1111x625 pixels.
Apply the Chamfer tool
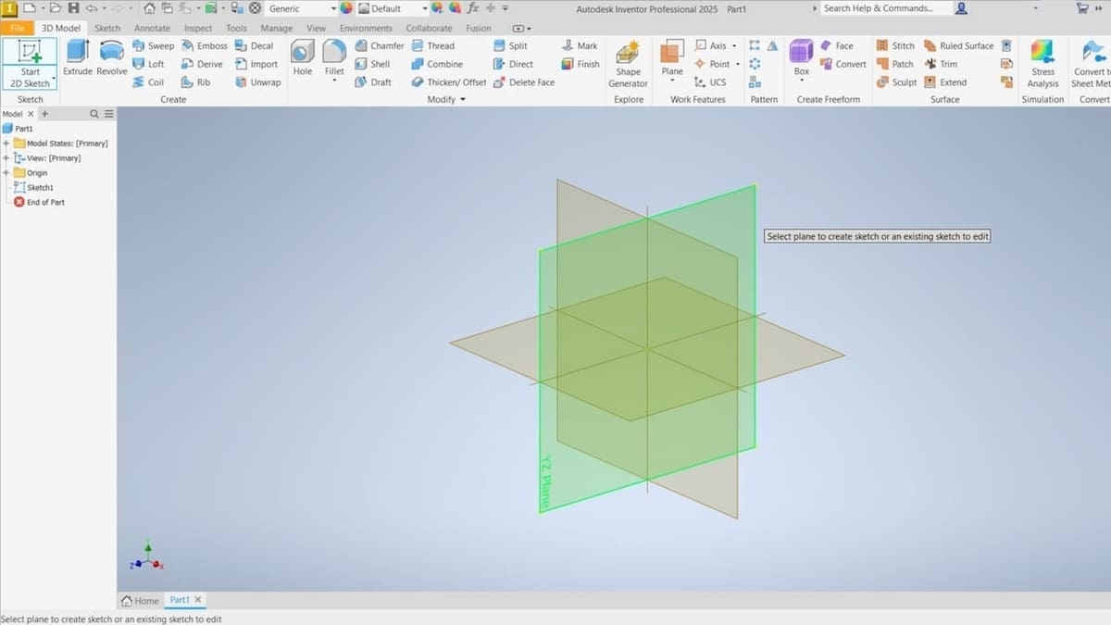[x=380, y=45]
